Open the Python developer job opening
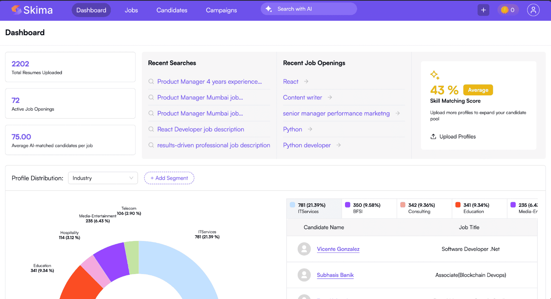 pos(307,145)
